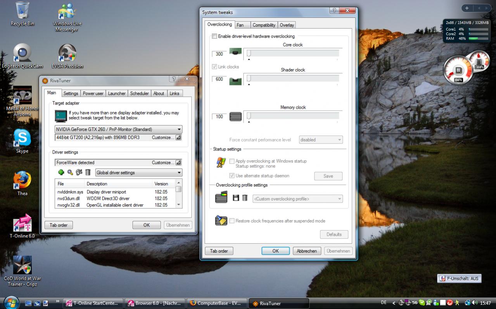This screenshot has height=309, width=496.
Task: Open Custom overclocking profile dropdown
Action: tap(297, 199)
